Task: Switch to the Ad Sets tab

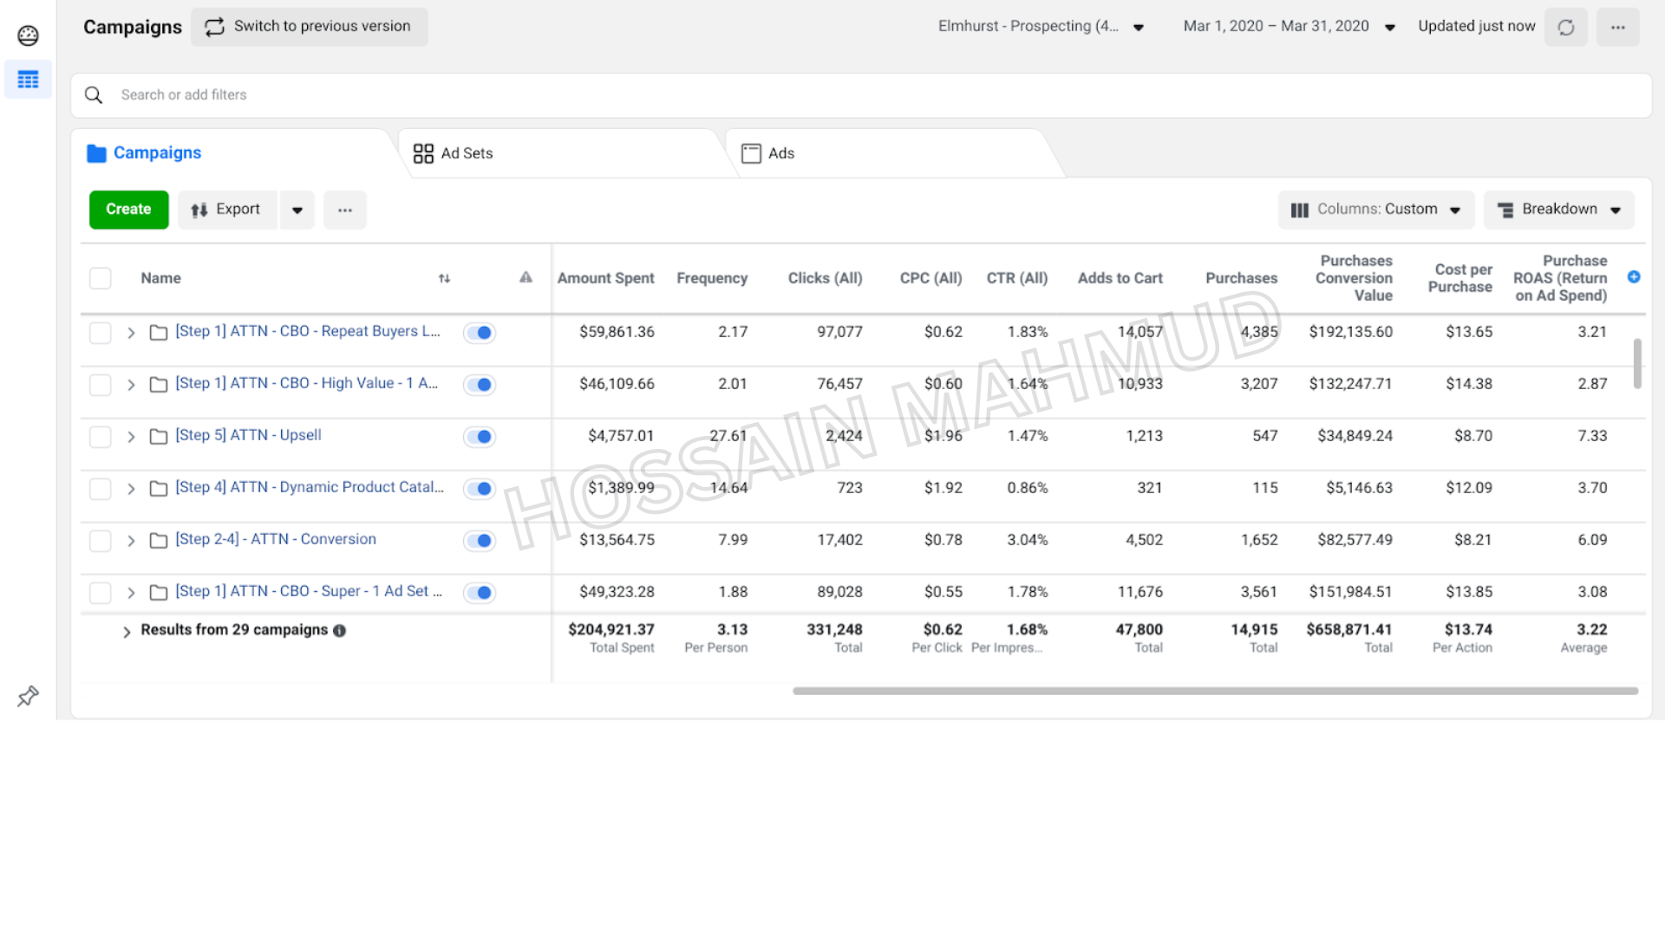Action: [562, 153]
